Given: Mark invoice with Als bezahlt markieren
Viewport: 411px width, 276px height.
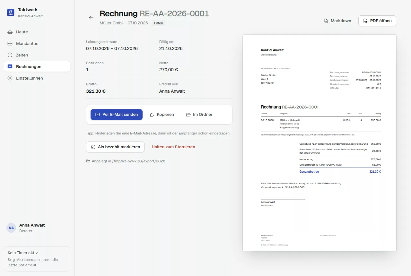Looking at the screenshot, I should pyautogui.click(x=115, y=147).
